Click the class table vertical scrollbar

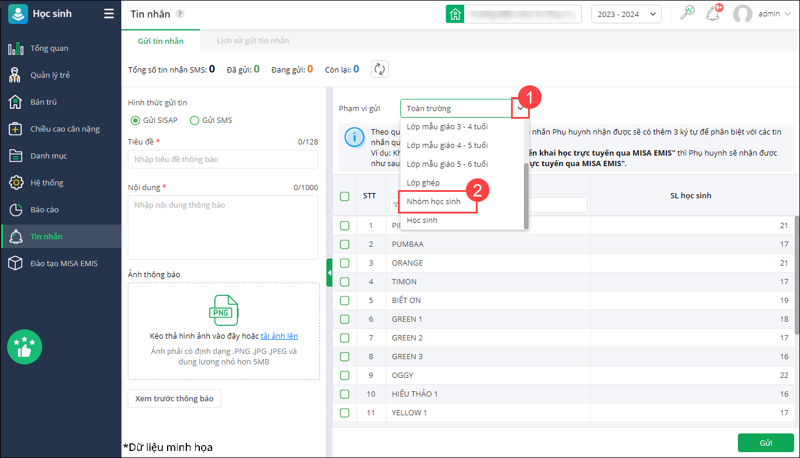pos(797,275)
